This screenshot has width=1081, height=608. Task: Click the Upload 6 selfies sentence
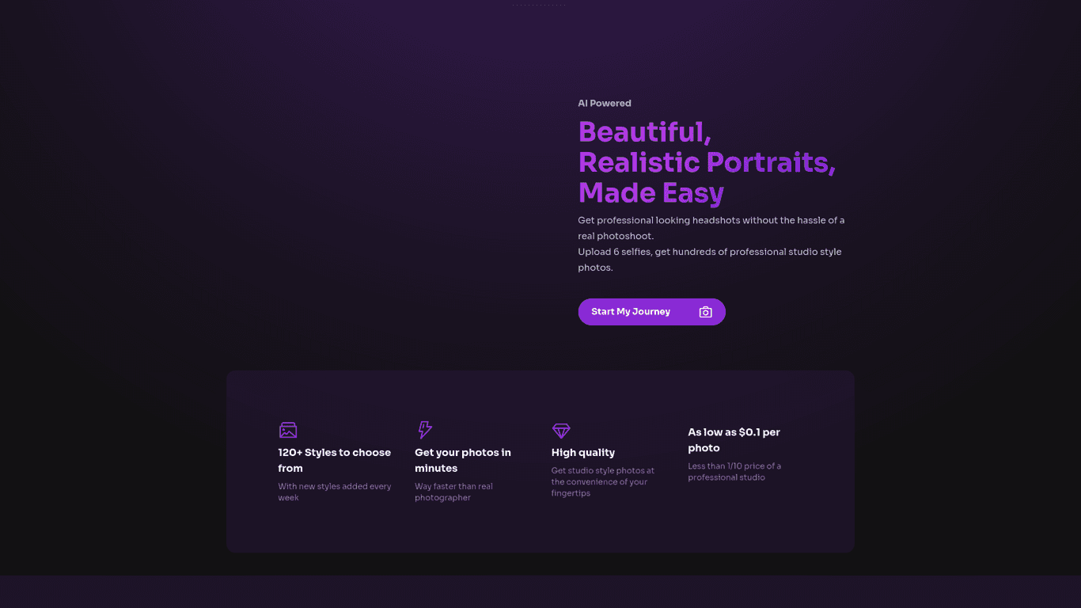point(710,260)
